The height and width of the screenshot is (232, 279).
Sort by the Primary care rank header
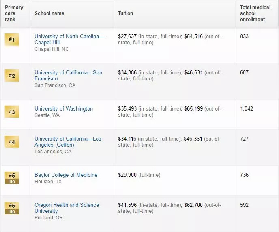coord(14,13)
